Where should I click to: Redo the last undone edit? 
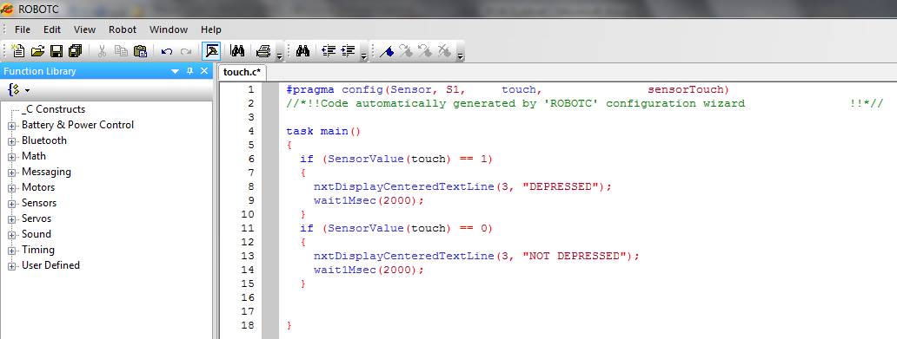coord(186,51)
